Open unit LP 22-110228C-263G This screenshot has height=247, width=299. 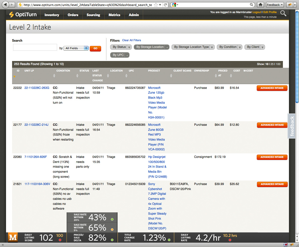point(37,88)
